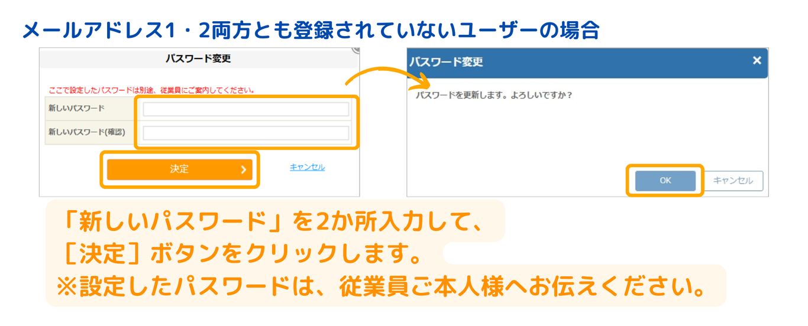Image resolution: width=808 pixels, height=326 pixels.
Task: Select the 新しいパスワード row label
Action: tap(76, 108)
